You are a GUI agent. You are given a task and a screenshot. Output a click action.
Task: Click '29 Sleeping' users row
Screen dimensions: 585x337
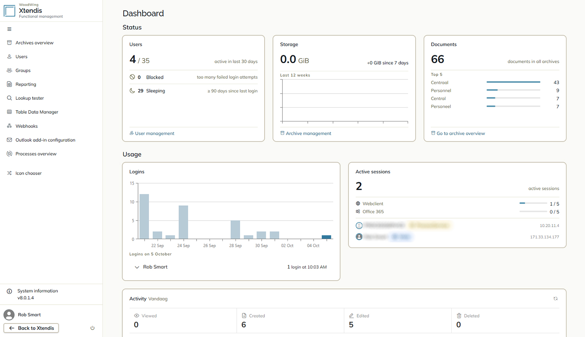[x=193, y=91]
